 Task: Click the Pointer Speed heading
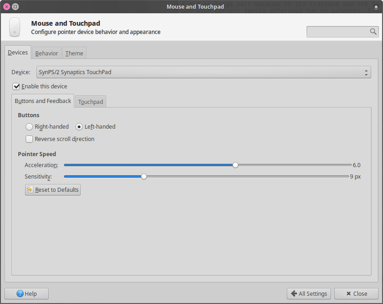(37, 154)
